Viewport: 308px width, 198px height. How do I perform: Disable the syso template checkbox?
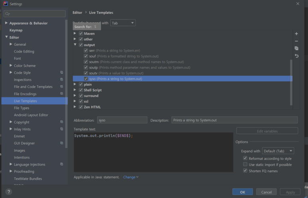86,79
